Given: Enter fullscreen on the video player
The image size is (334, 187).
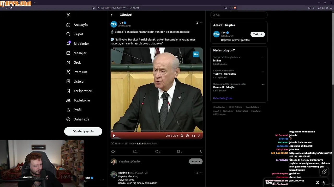Looking at the screenshot, I should pos(199,136).
